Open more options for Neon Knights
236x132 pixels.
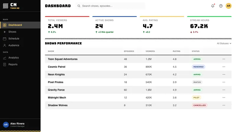click(224, 75)
